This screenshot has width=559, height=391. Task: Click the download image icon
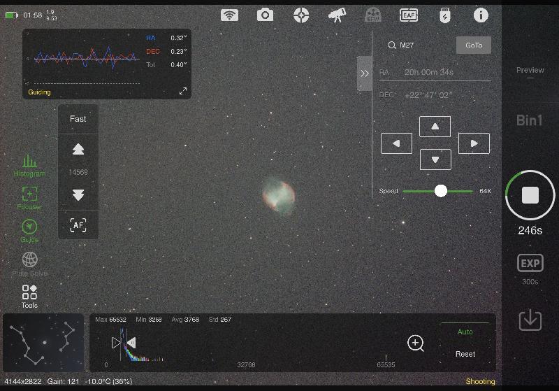coord(530,320)
